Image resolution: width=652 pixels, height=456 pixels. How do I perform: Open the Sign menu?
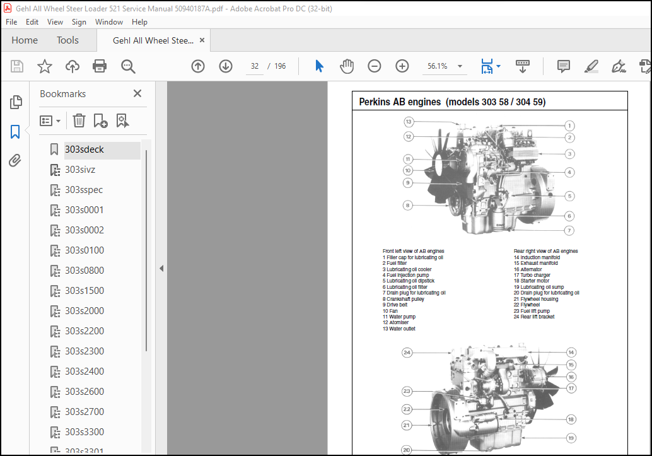point(79,22)
